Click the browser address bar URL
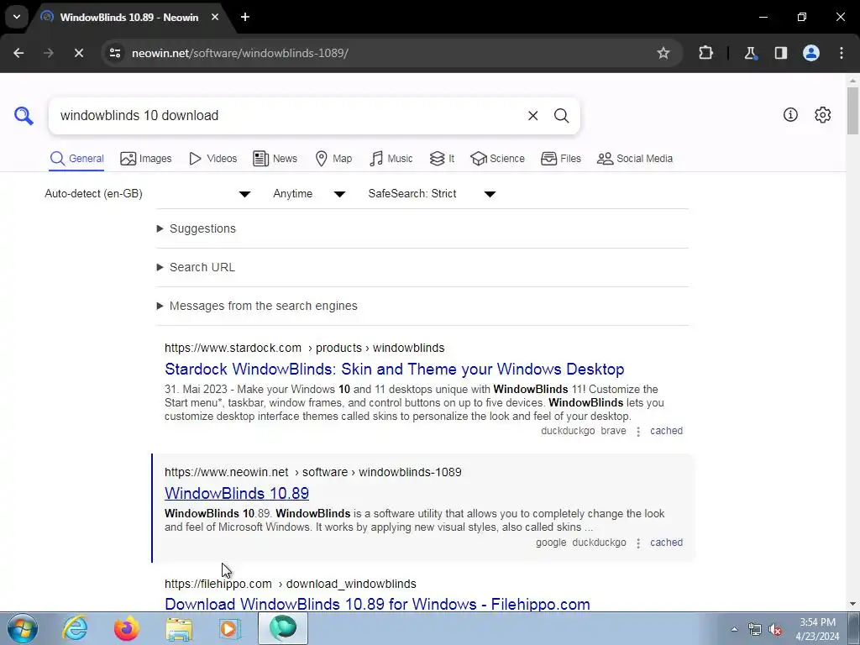 239,53
